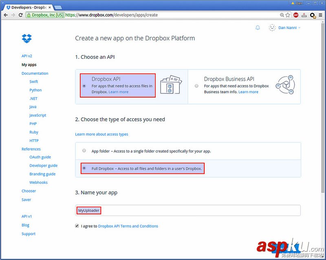Bookmark this page with the star icon

(x=288, y=15)
